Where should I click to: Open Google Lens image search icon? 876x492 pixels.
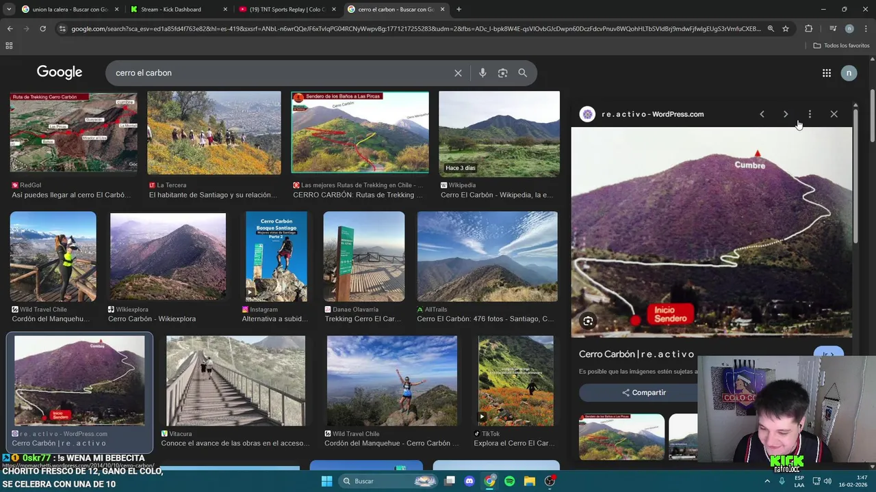502,73
